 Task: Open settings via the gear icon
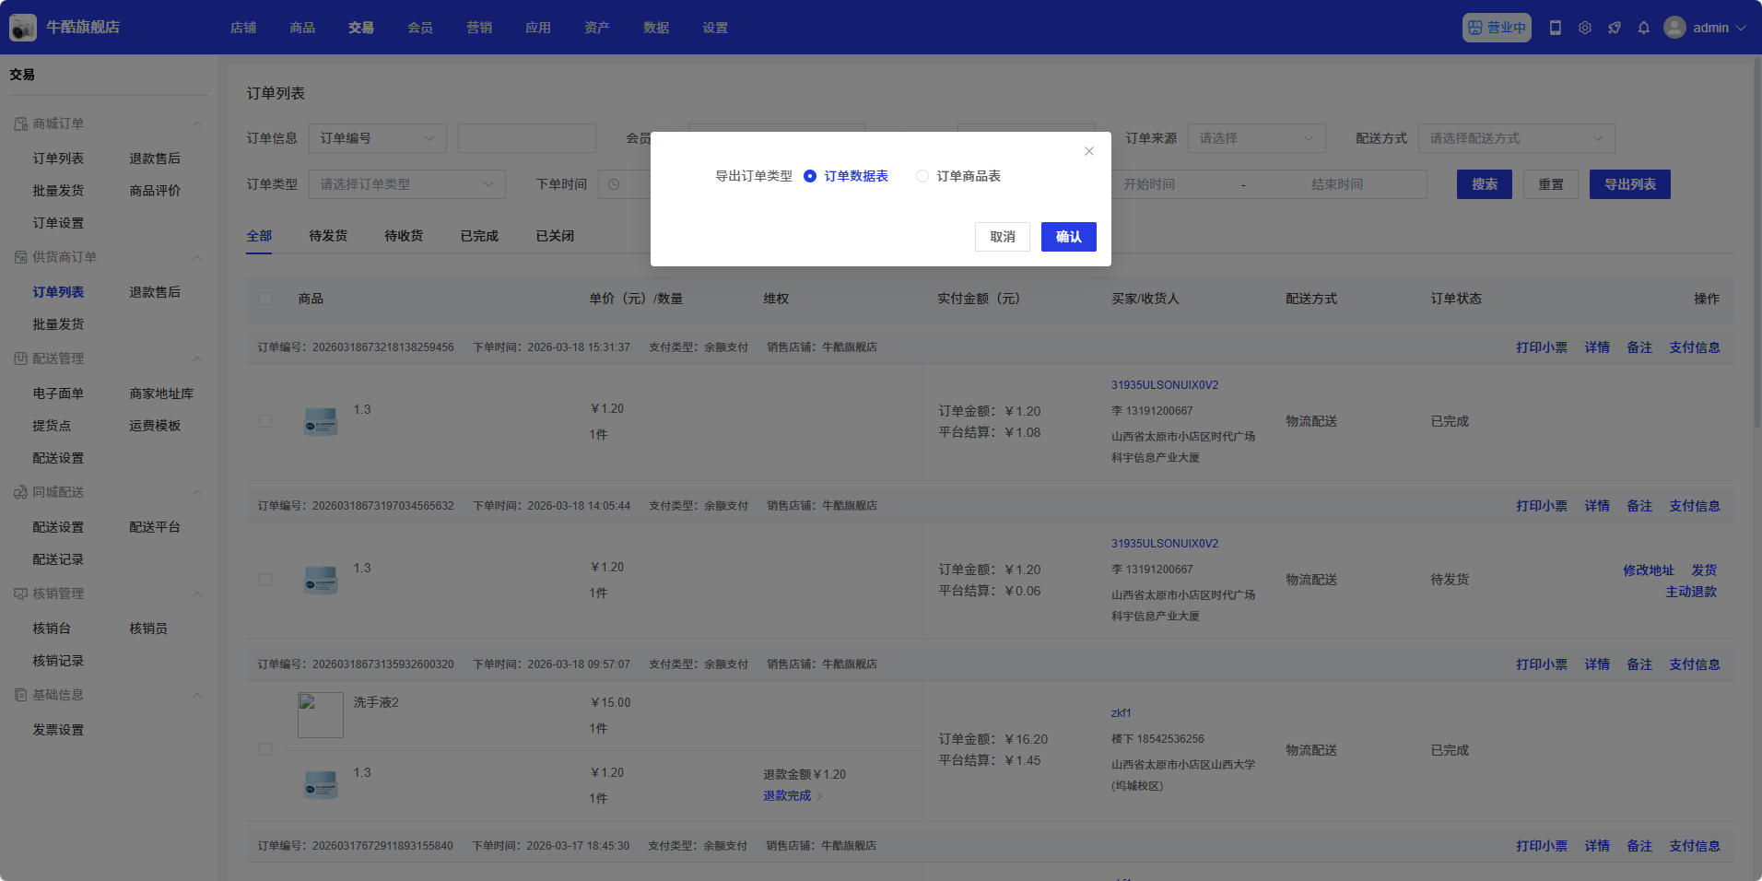(x=1585, y=28)
